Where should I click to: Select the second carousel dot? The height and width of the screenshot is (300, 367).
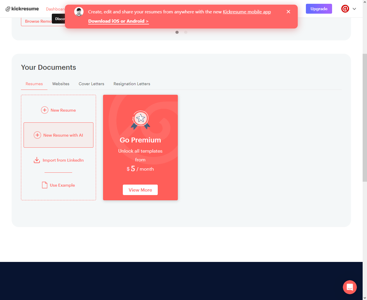[186, 32]
